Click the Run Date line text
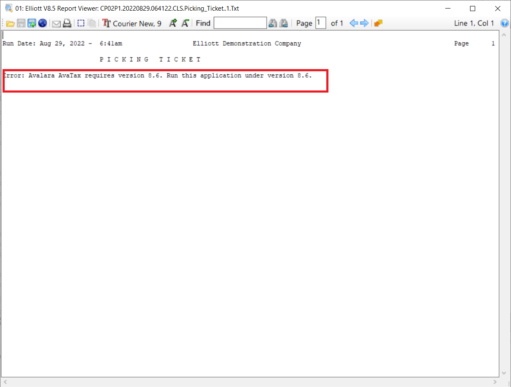 [x=62, y=44]
